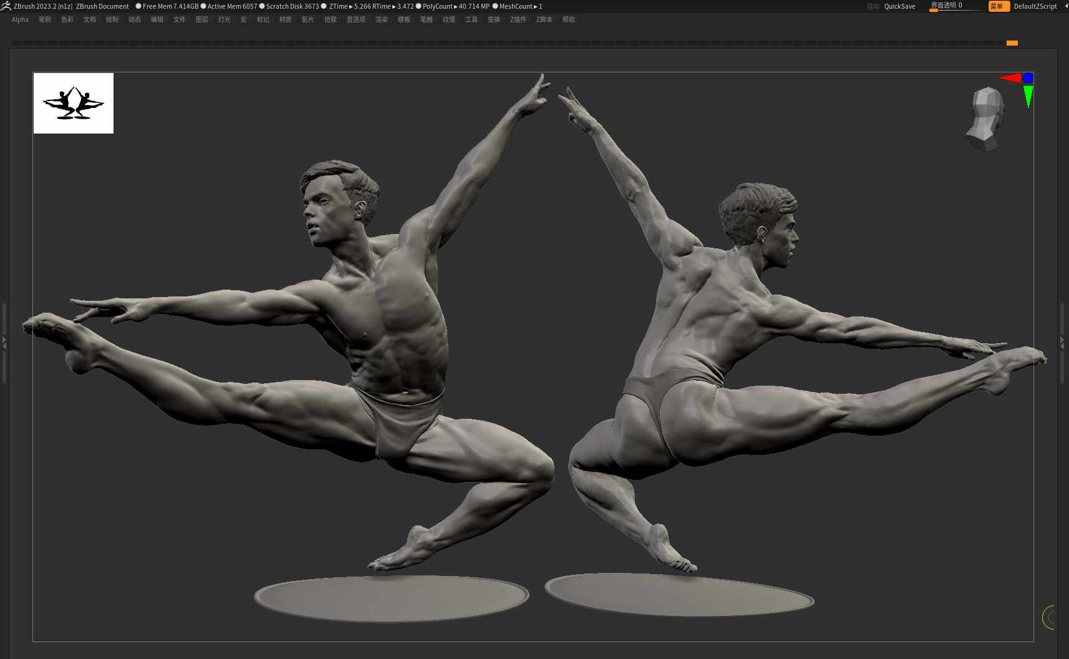The height and width of the screenshot is (659, 1069).
Task: Click the PolyCount status indicator dot
Action: [x=418, y=6]
